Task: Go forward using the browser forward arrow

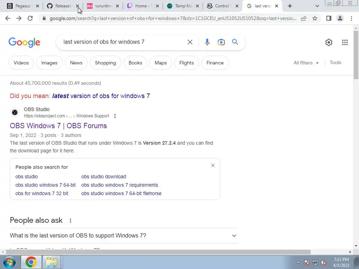Action: point(19,18)
